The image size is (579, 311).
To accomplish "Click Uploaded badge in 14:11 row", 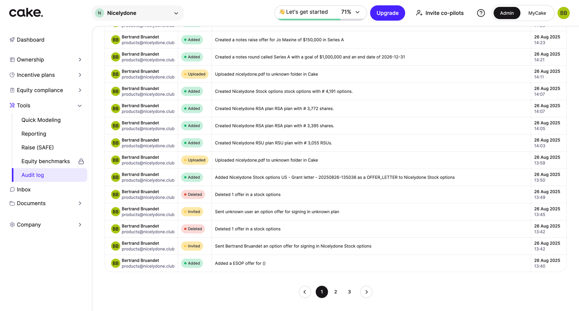I will (195, 74).
